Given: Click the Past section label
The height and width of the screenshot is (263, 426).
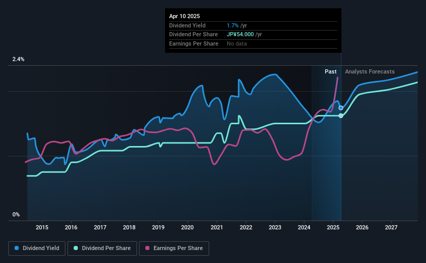Looking at the screenshot, I should click(331, 71).
